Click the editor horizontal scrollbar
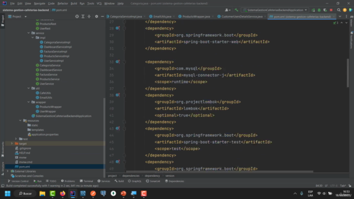 click(x=220, y=171)
